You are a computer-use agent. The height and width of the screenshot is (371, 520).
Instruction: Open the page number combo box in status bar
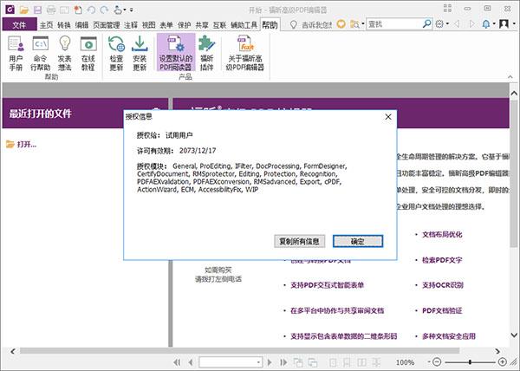pyautogui.click(x=231, y=362)
